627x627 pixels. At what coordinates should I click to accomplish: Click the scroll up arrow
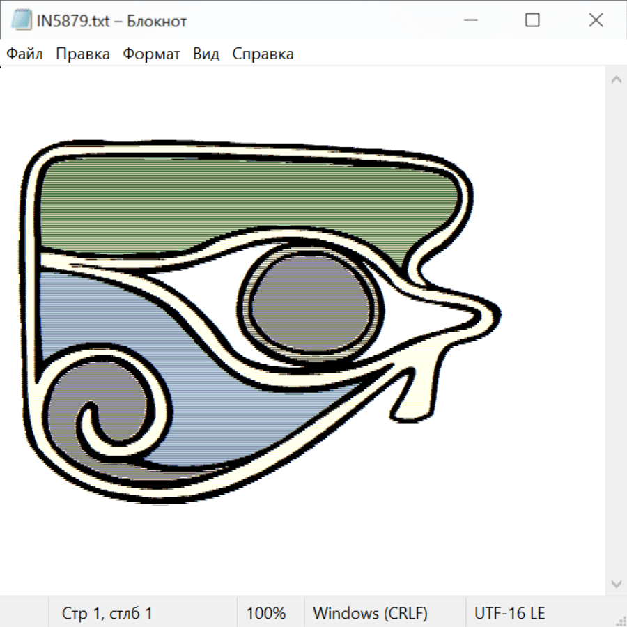(616, 79)
